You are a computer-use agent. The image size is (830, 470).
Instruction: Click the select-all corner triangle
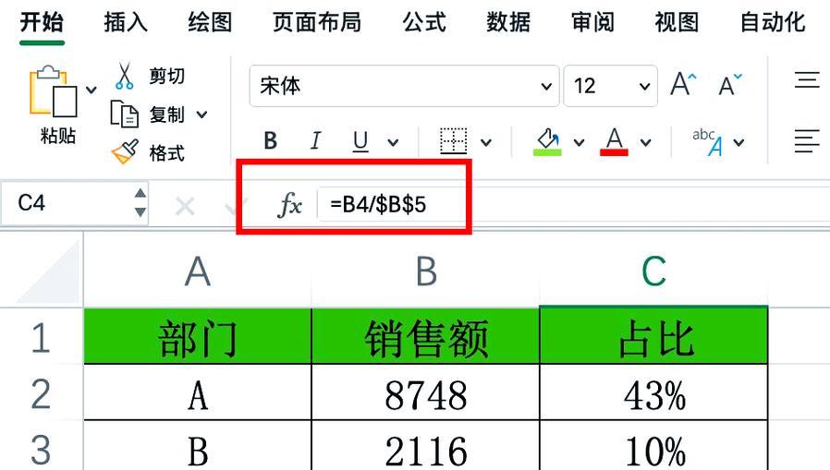point(50,271)
